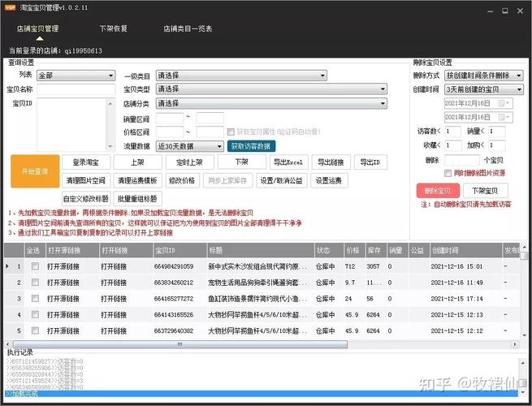The height and width of the screenshot is (406, 532).
Task: Open the 一级类目 dropdown
Action: (x=241, y=76)
